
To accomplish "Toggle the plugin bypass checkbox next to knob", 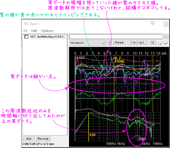I will pyautogui.click(x=166, y=42).
